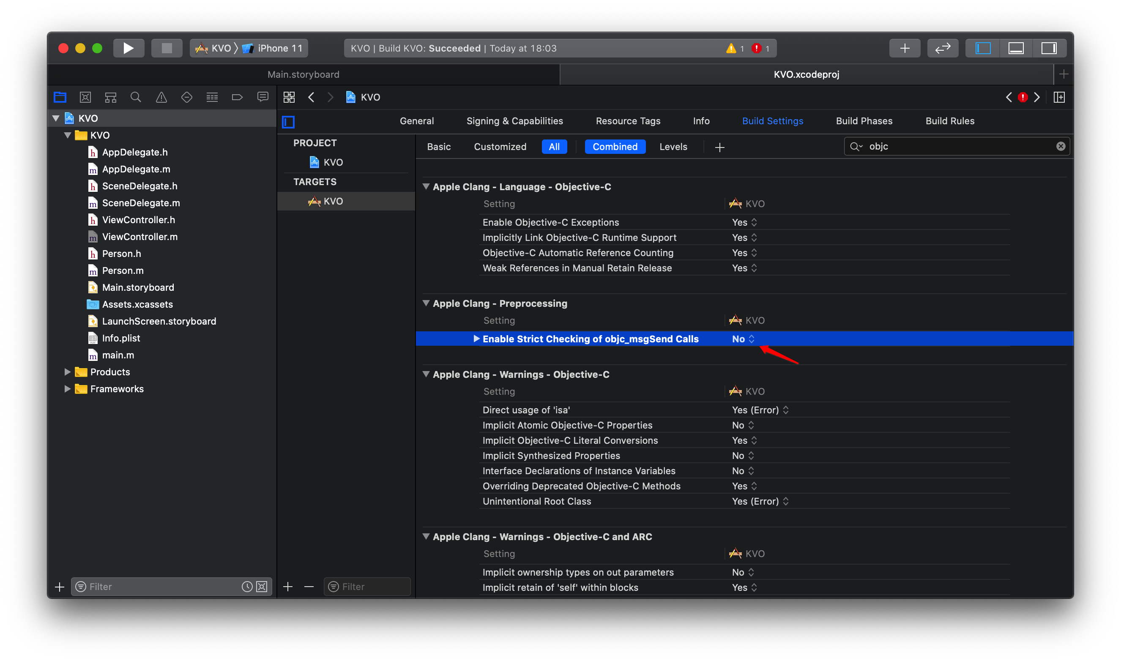Hide the Navigator panel

point(982,48)
